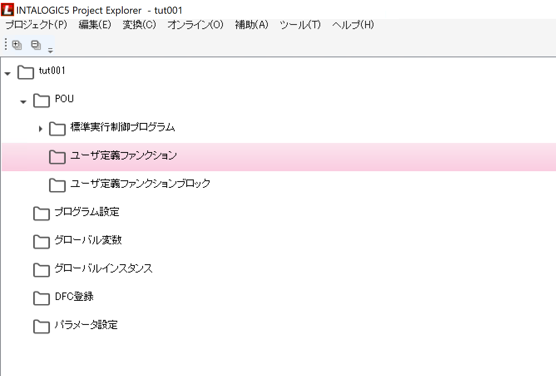Collapse the POU node arrow

[23, 102]
